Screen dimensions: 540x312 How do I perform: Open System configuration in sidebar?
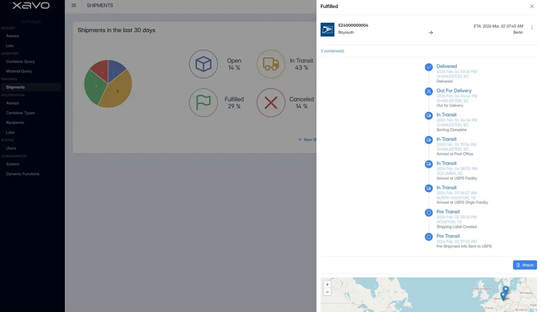point(13,164)
